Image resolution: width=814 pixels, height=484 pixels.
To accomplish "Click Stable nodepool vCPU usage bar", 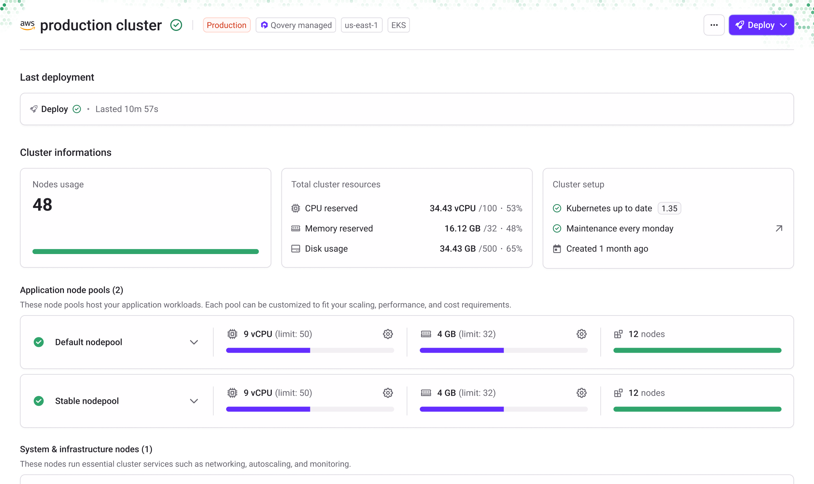I will coord(310,409).
